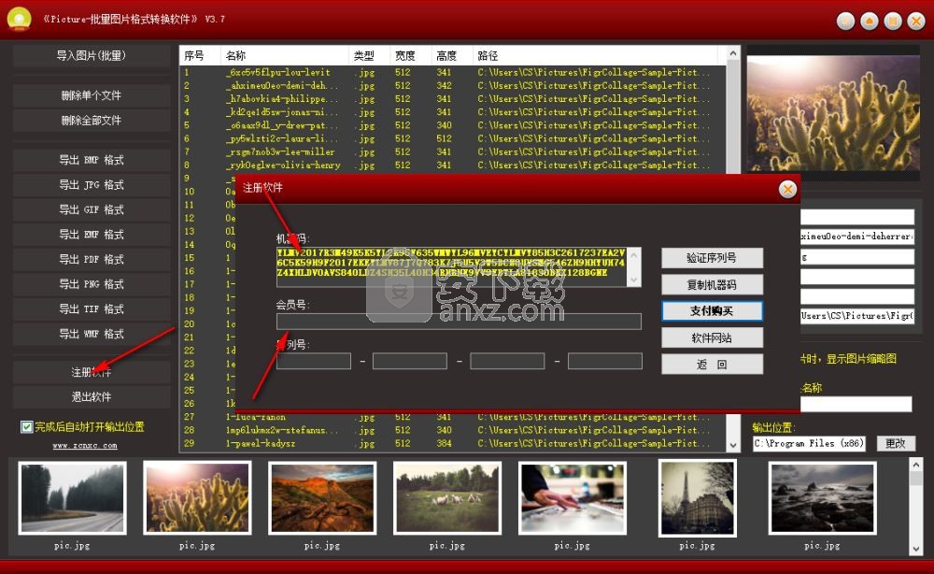Select row _6xc5v5flpu-lou-levit
This screenshot has height=574, width=934.
(453, 72)
